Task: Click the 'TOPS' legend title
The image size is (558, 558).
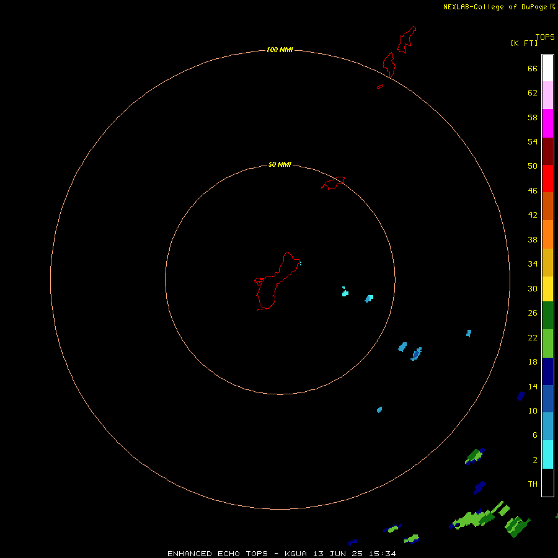Action: tap(545, 37)
